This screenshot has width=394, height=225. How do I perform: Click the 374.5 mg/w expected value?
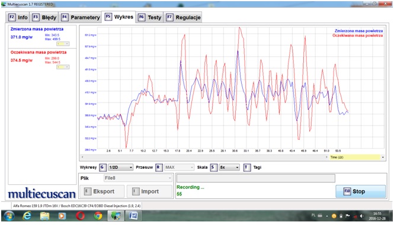[x=21, y=60]
